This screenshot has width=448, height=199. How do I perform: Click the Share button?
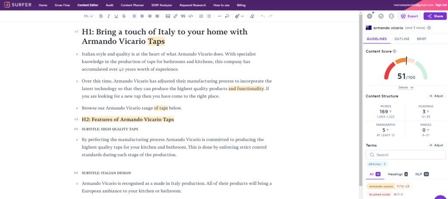point(434,16)
